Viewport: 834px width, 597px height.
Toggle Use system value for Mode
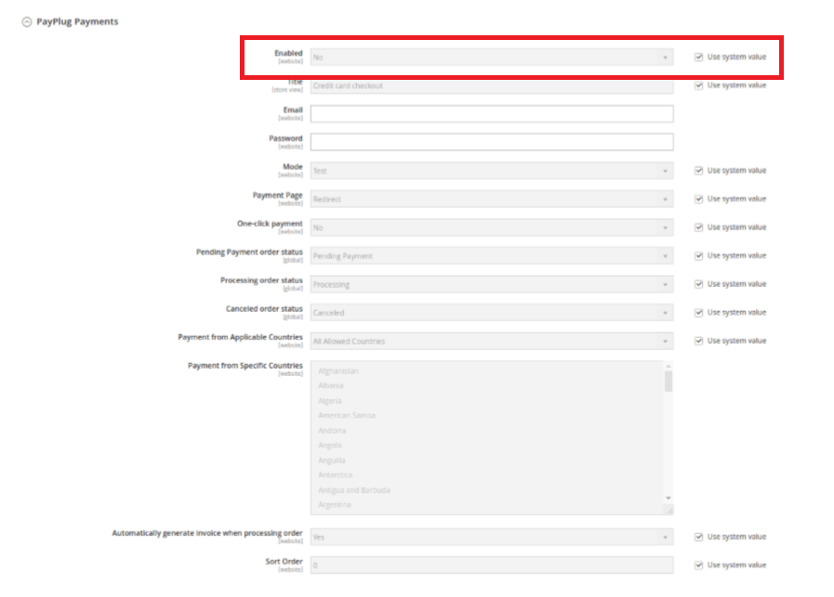click(699, 171)
